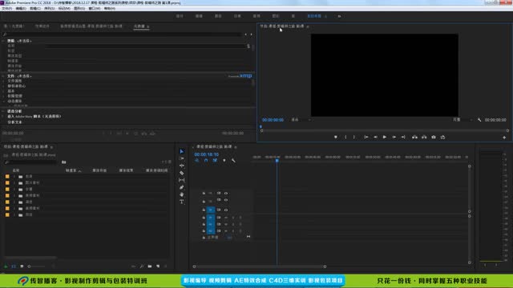
Task: Click timeline horizontal zoom scrollbar
Action: 260,266
